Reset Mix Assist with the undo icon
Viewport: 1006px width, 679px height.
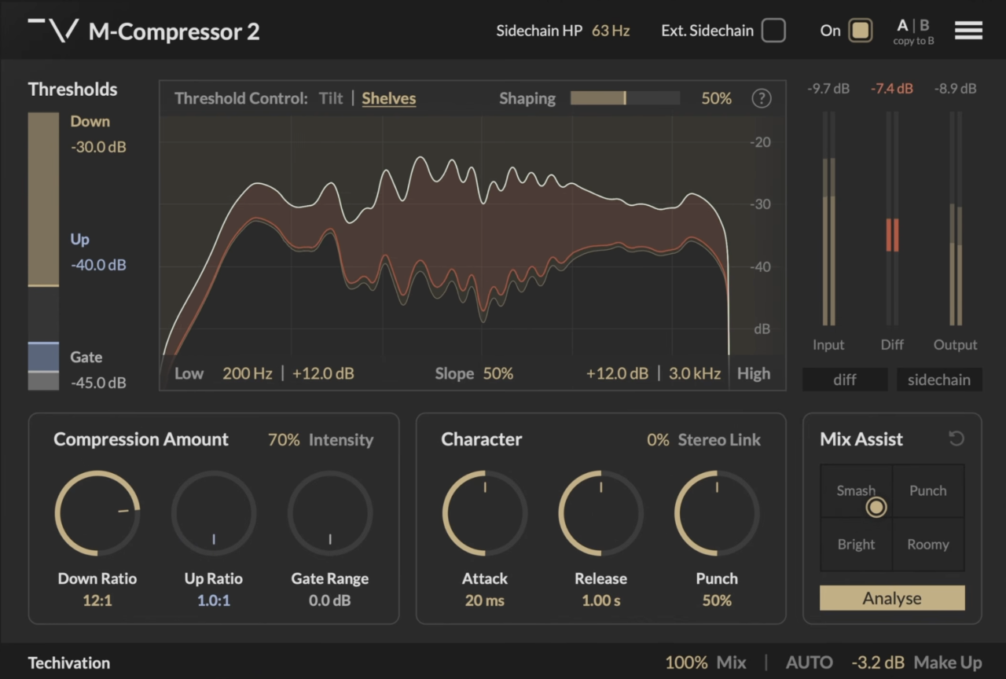point(956,439)
